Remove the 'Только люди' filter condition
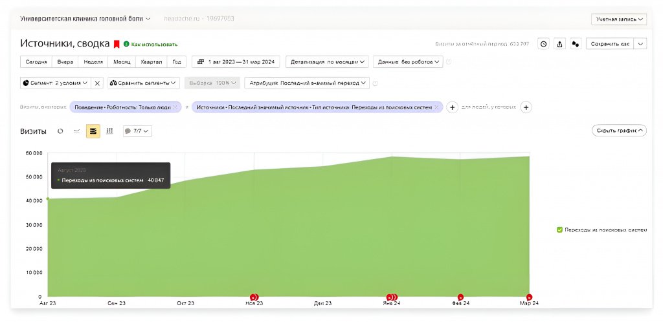 [175, 107]
